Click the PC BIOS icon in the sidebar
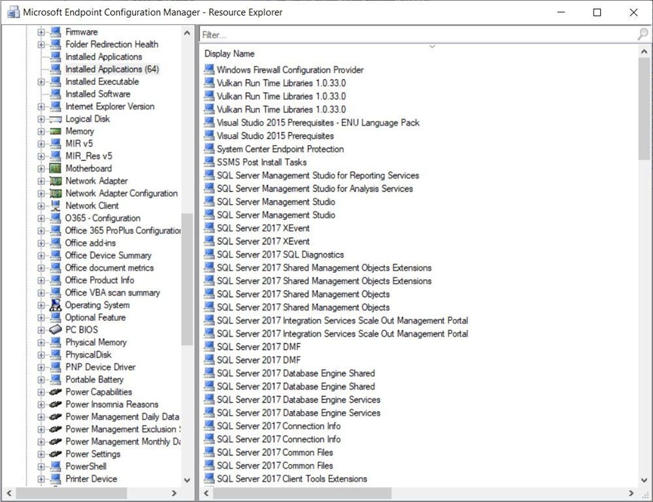653x502 pixels. point(56,330)
